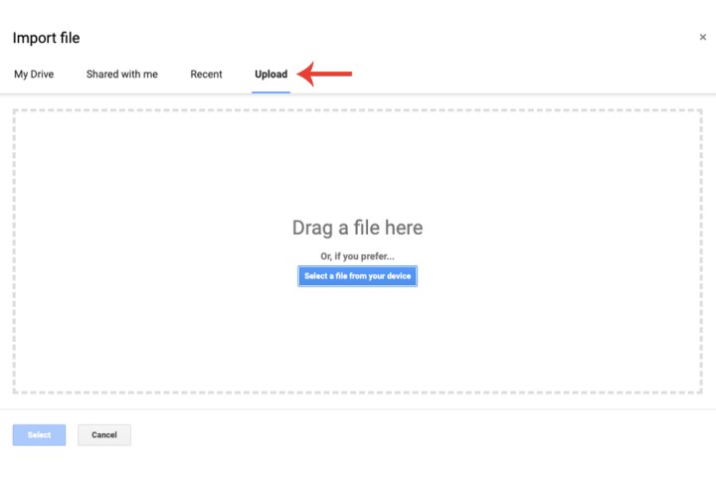Click the Import file dialog title

click(x=46, y=38)
